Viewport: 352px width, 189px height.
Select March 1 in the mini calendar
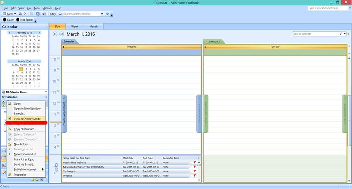point(21,69)
